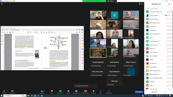Click the green encryption shield icon
The width and height of the screenshot is (173, 97).
point(2,4)
